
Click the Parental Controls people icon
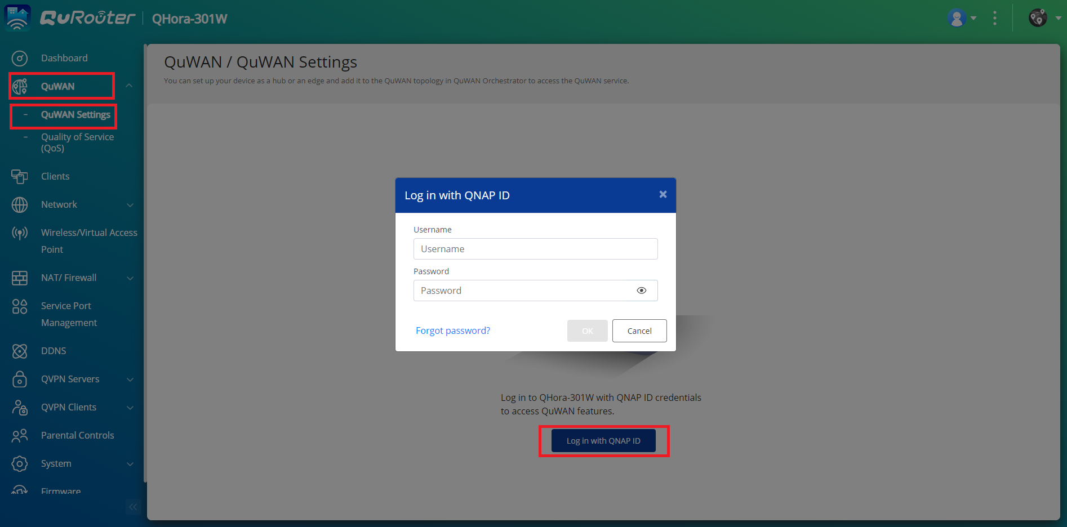(x=20, y=435)
